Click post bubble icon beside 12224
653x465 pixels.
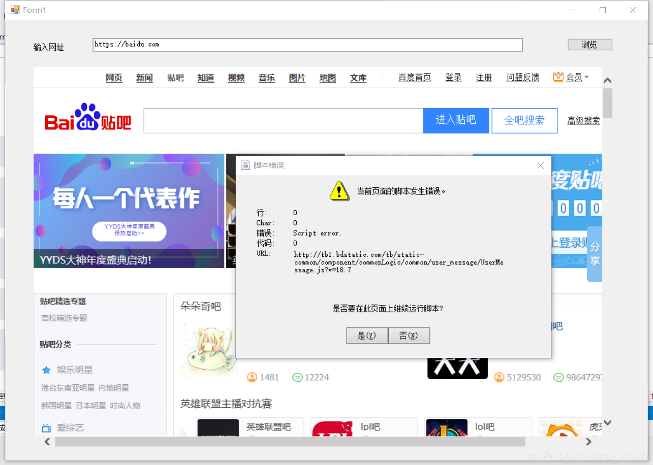point(297,377)
